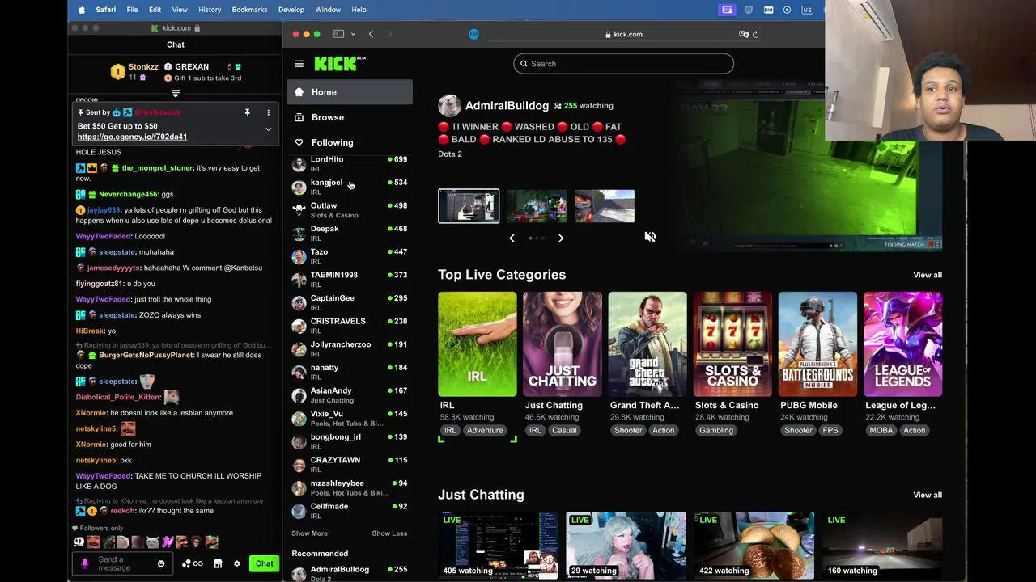Open Safari tab group dropdown arrow
Image resolution: width=1036 pixels, height=582 pixels.
coord(353,34)
